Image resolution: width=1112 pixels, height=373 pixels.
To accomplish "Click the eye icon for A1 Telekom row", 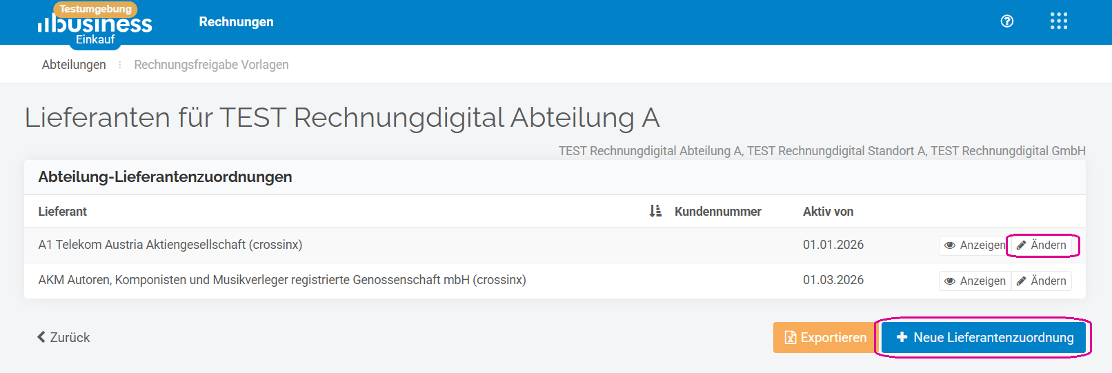I will click(x=950, y=245).
